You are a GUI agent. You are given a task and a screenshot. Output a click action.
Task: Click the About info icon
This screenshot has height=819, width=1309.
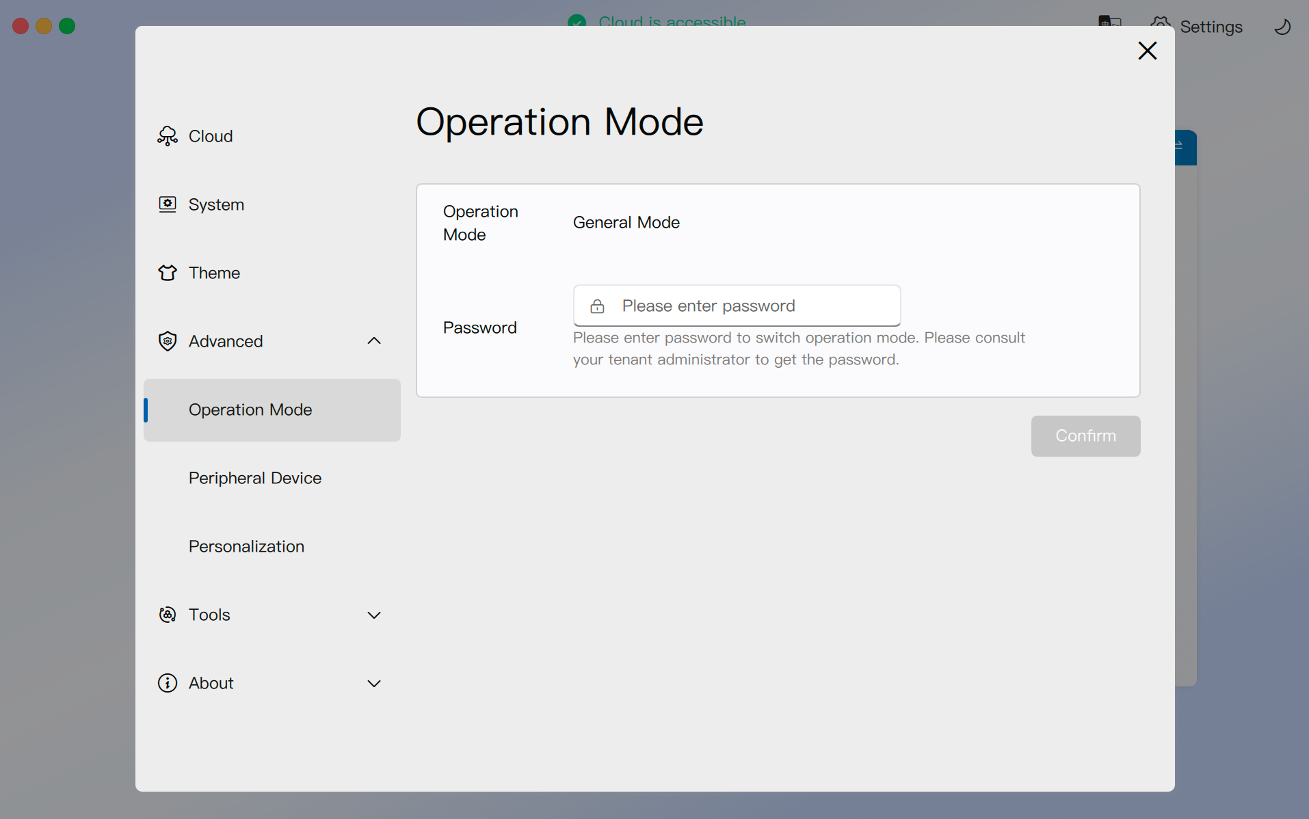(167, 683)
